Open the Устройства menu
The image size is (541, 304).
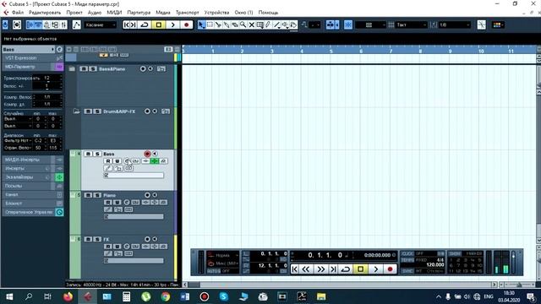[216, 13]
